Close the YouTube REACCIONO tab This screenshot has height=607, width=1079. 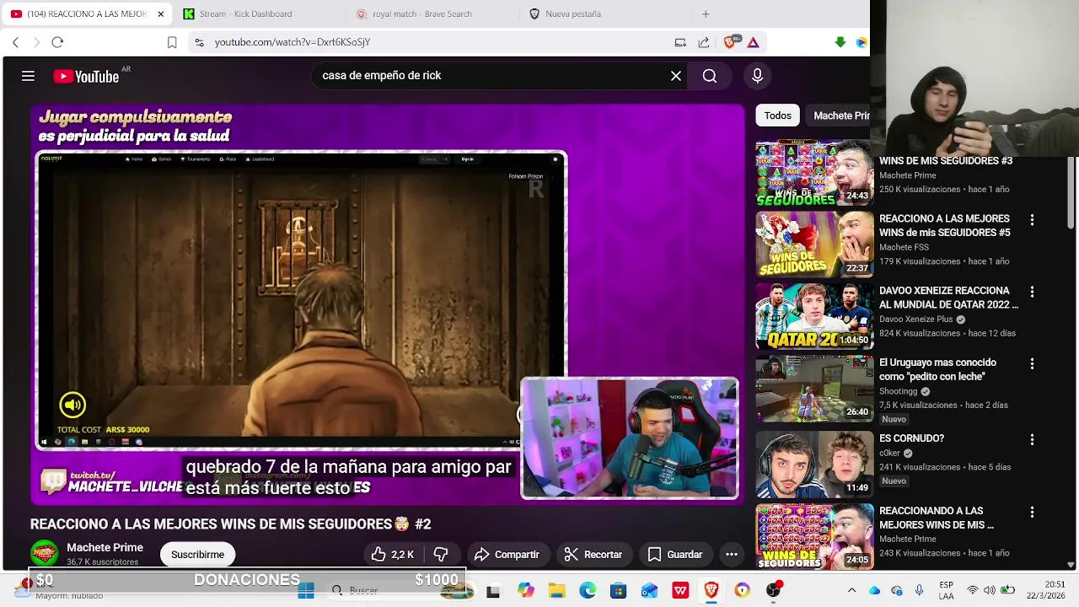click(160, 13)
